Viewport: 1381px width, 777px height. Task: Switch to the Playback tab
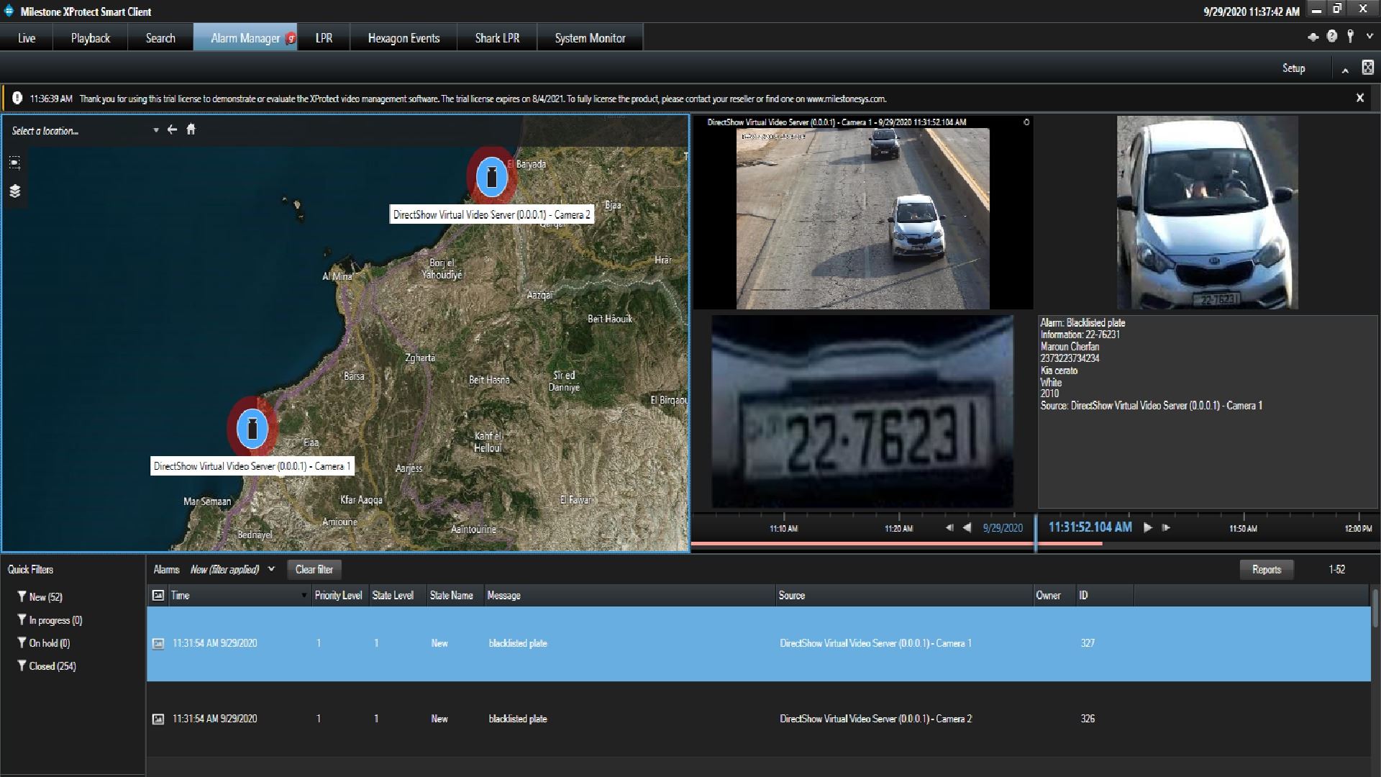(91, 38)
